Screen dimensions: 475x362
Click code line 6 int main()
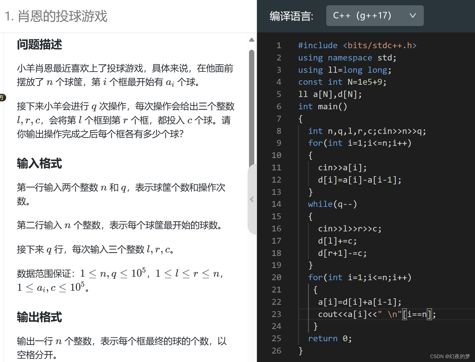coord(323,107)
